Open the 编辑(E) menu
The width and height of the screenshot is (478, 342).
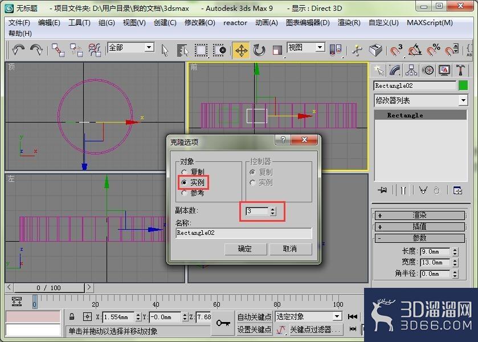pos(49,23)
